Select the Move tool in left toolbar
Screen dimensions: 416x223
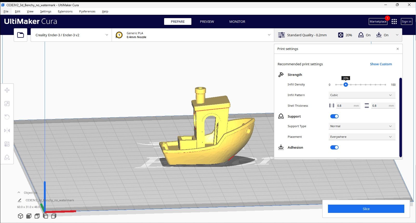tap(7, 90)
